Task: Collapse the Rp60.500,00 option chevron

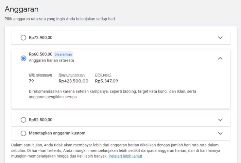Action: (x=220, y=58)
